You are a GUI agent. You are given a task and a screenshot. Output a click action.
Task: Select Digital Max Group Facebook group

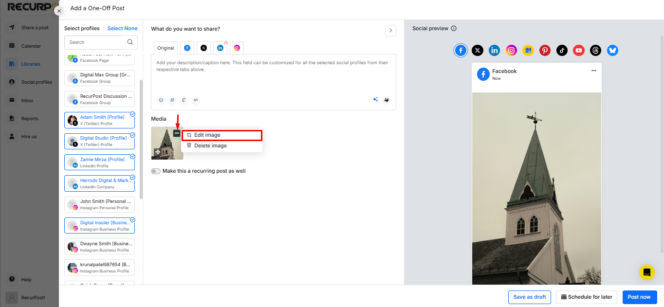click(x=99, y=78)
